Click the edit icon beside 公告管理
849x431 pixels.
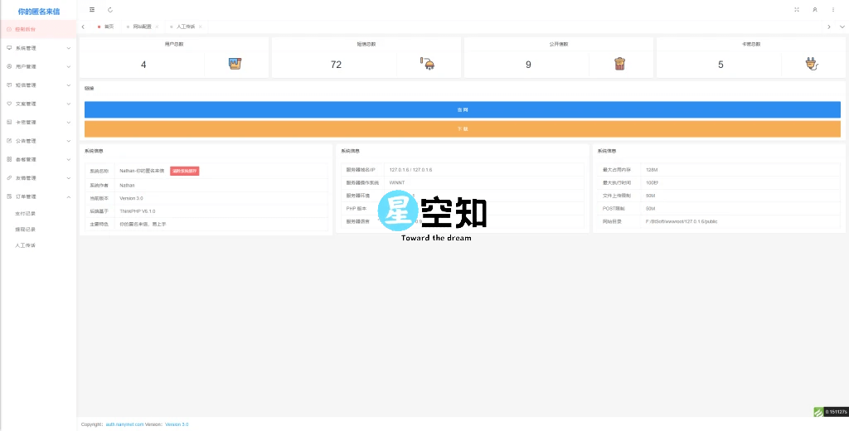coord(9,141)
